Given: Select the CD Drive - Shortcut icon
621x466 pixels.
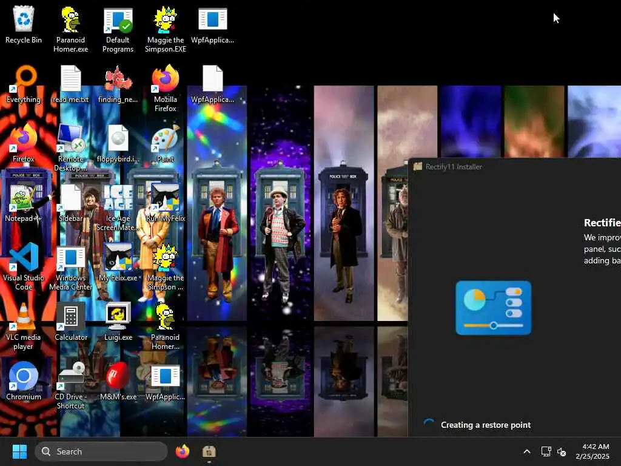Looking at the screenshot, I should click(70, 386).
